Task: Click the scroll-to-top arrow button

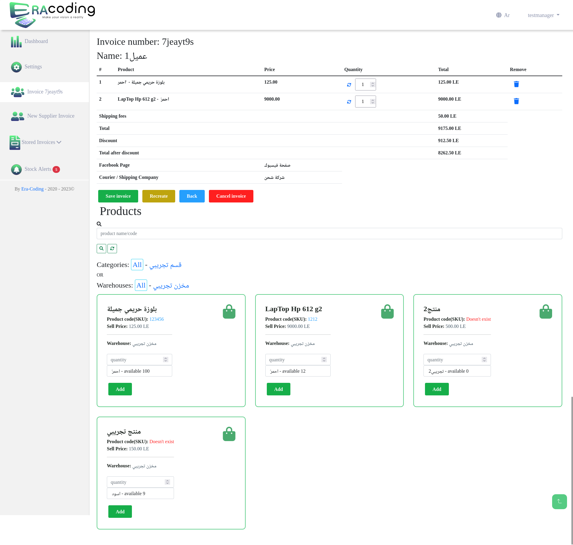Action: tap(559, 502)
